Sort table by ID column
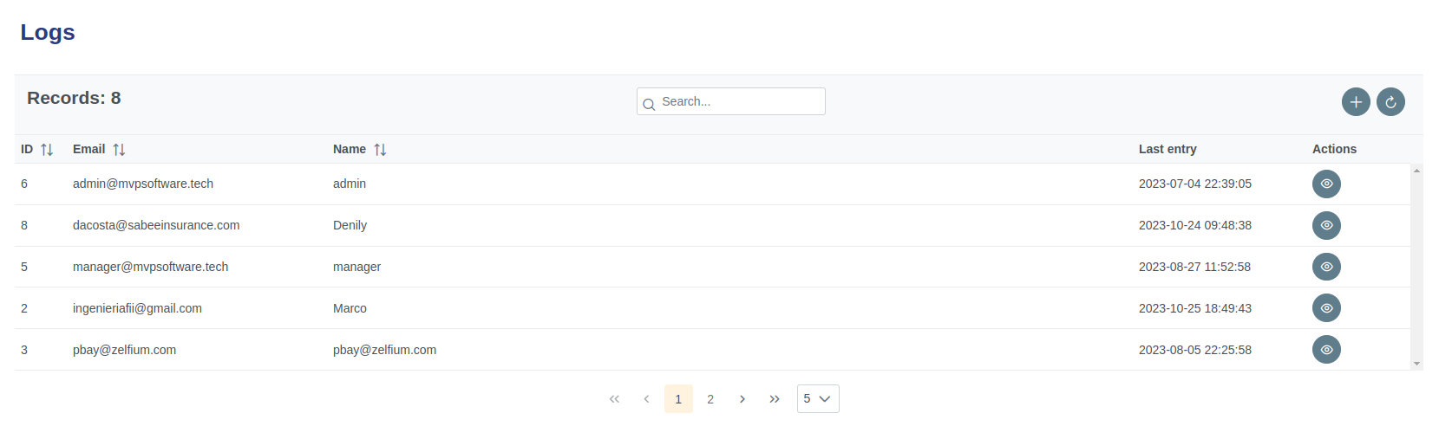The width and height of the screenshot is (1439, 426). point(47,150)
